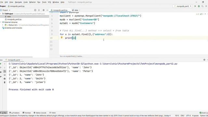Click the CRLF line separator in the status bar

(x=182, y=116)
